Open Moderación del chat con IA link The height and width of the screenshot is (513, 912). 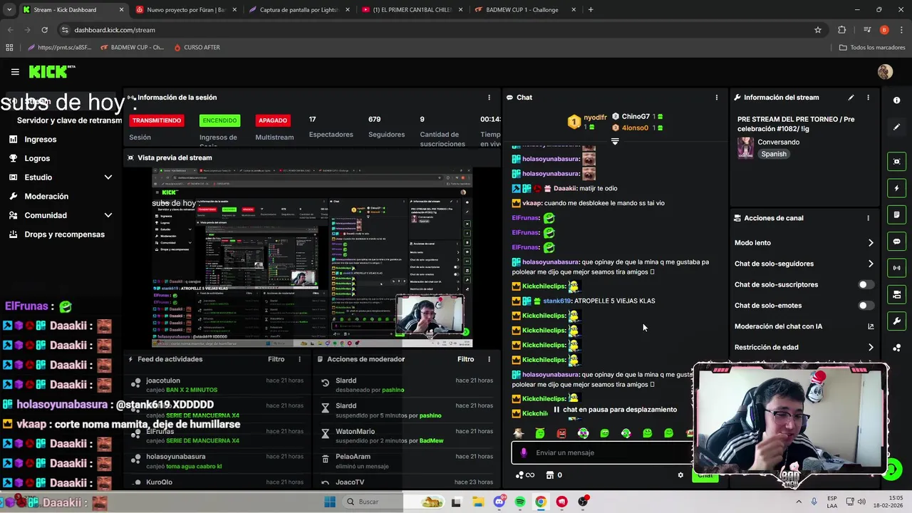click(x=804, y=326)
